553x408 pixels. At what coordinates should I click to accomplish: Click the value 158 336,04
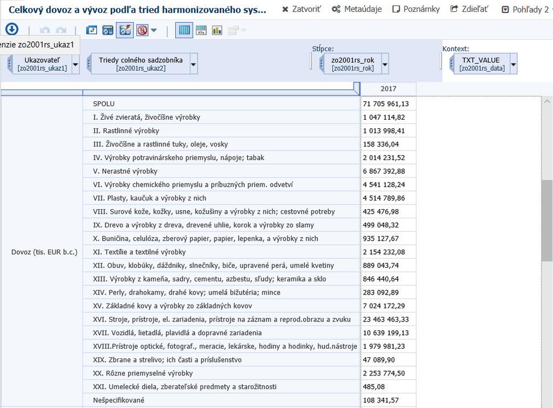[x=381, y=144]
